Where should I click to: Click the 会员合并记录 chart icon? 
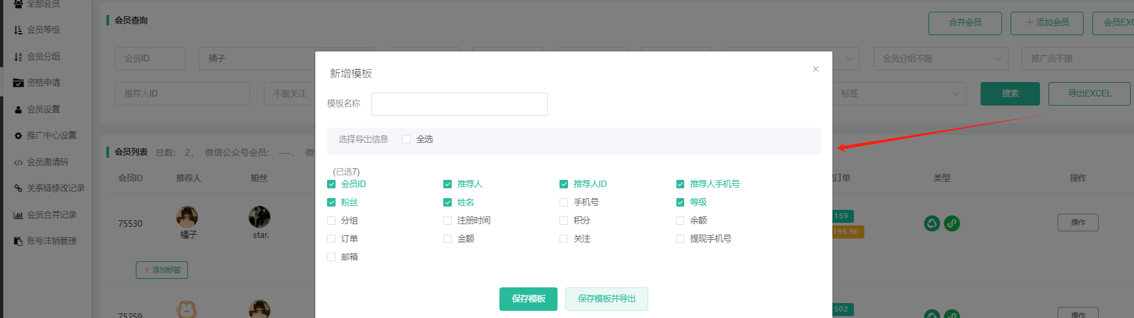18,215
